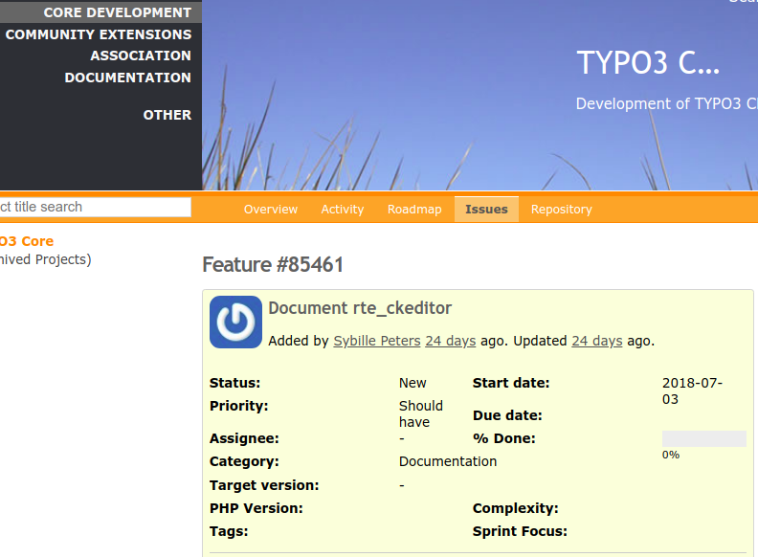Click the 'Due date:' label
Screen dimensions: 758x557
507,415
